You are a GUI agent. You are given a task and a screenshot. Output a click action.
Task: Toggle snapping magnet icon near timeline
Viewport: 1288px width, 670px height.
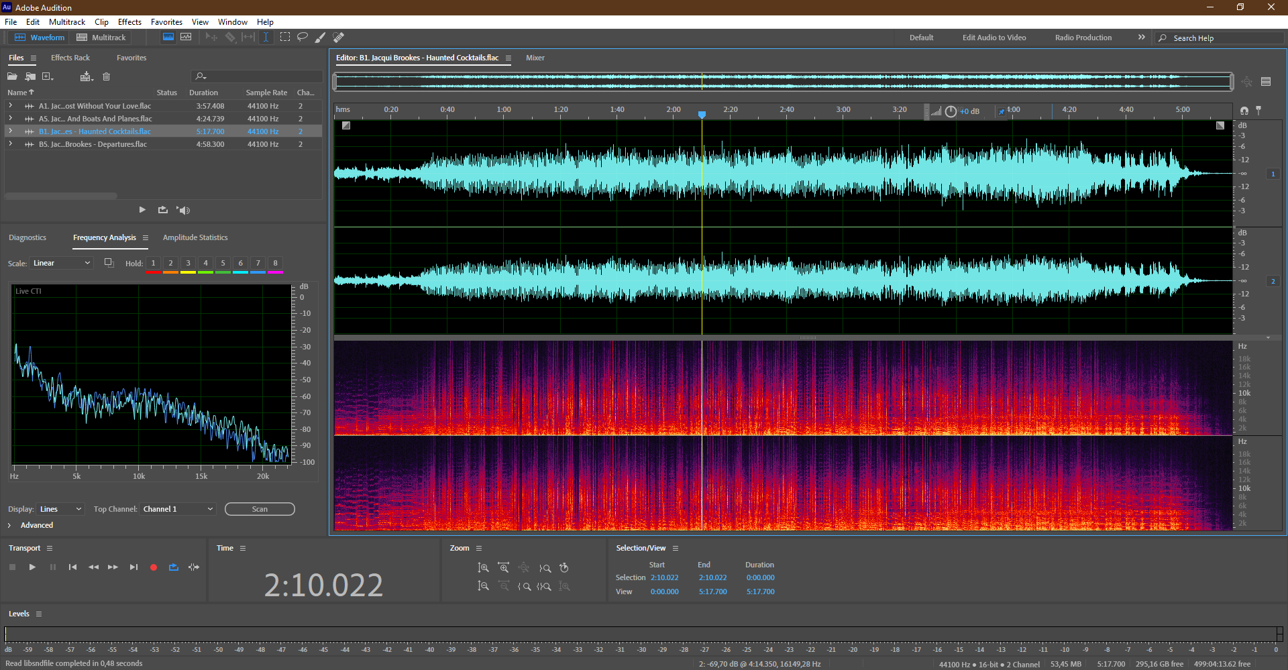1244,111
